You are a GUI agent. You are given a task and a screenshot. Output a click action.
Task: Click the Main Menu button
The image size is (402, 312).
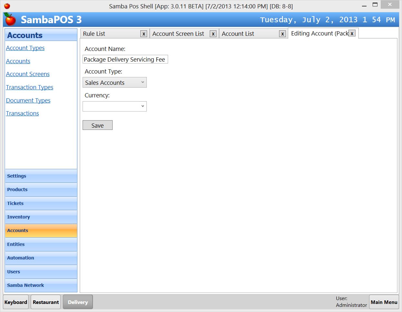pos(384,302)
